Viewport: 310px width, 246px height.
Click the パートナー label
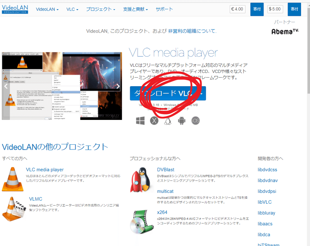click(x=284, y=22)
